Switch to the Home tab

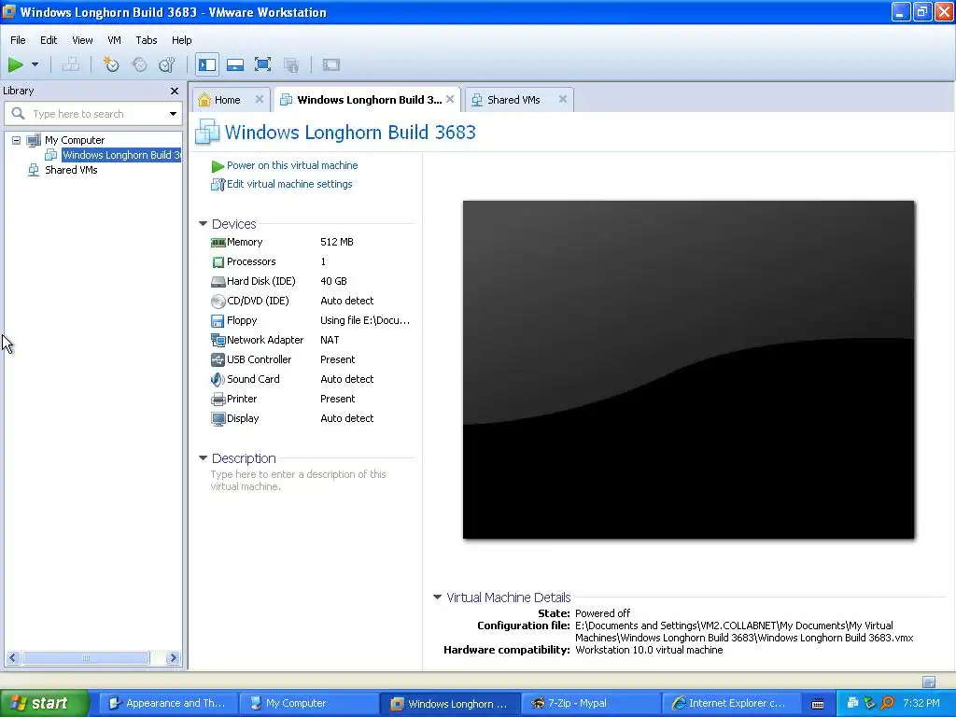(x=227, y=100)
